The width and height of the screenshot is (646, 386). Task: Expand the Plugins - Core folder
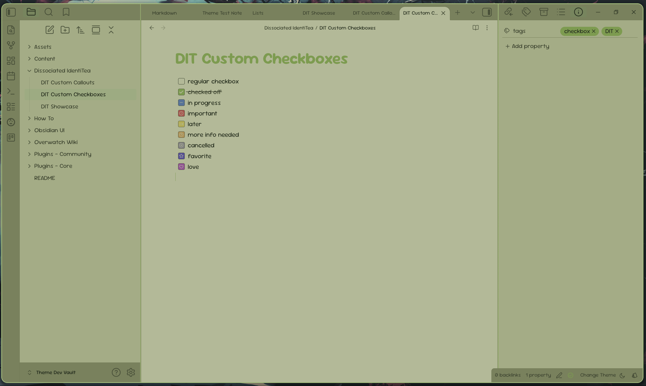pyautogui.click(x=29, y=166)
